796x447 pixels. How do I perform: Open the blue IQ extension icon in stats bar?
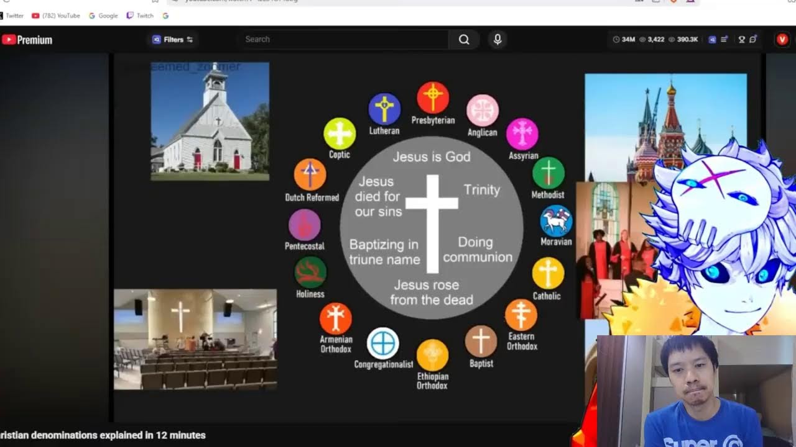(x=712, y=40)
